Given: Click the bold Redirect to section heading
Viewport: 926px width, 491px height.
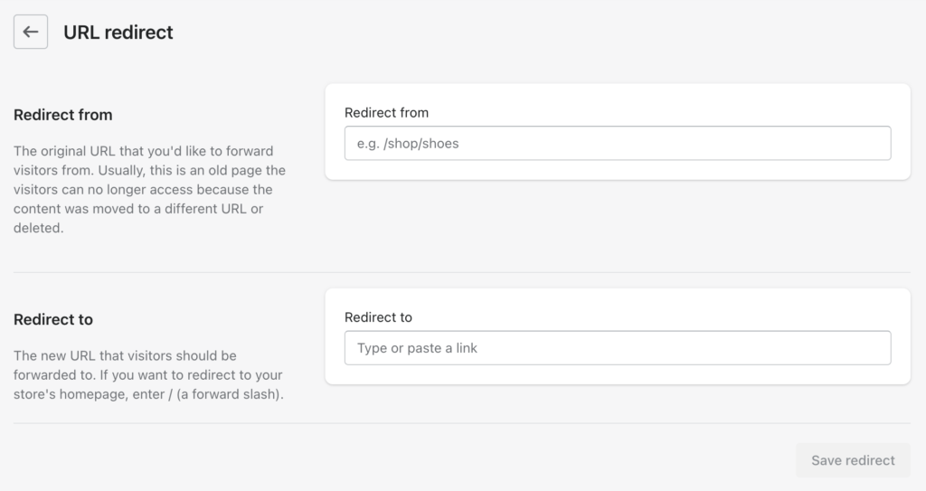Looking at the screenshot, I should [x=53, y=320].
